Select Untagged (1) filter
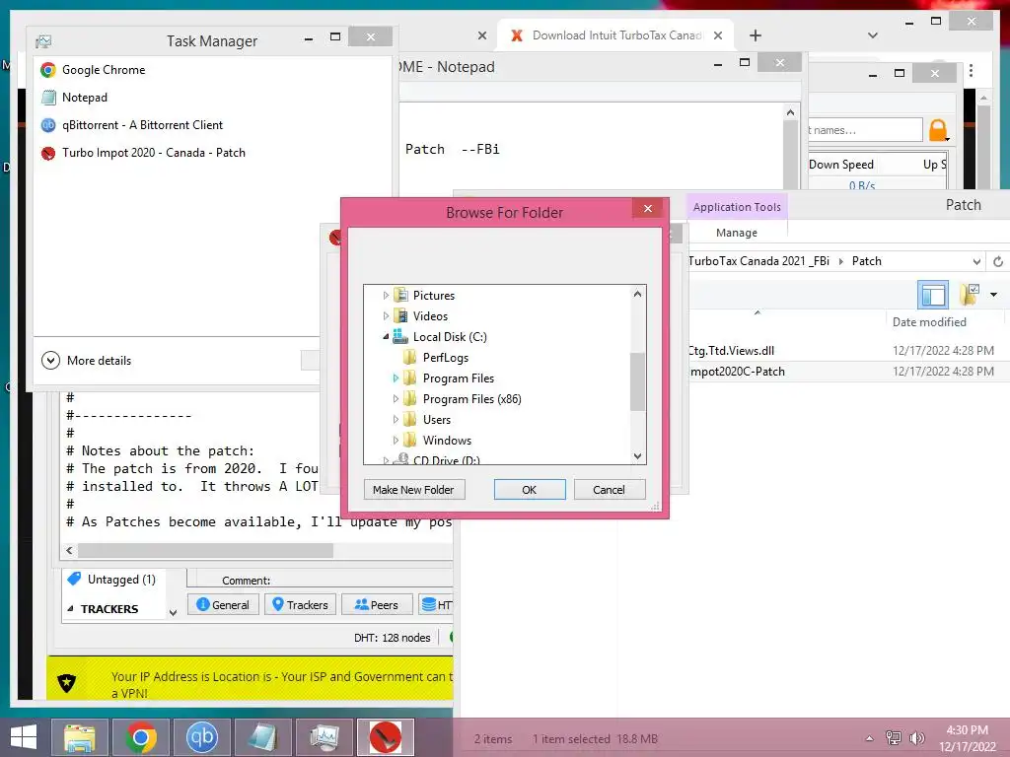The width and height of the screenshot is (1010, 757). pos(112,580)
